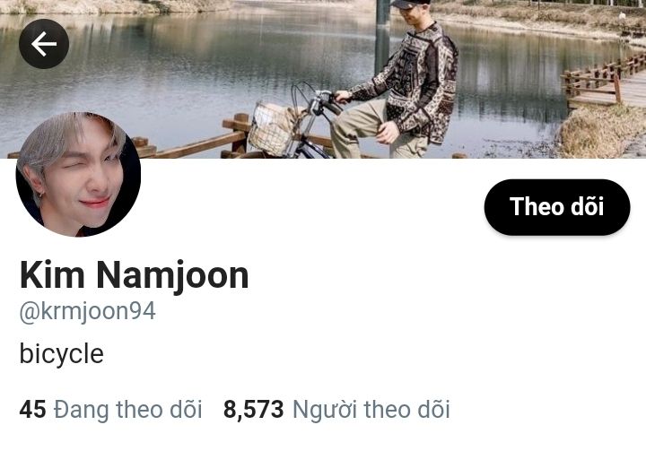Click the bicycle basket in the banner
Image resolution: width=646 pixels, height=451 pixels.
(272, 127)
